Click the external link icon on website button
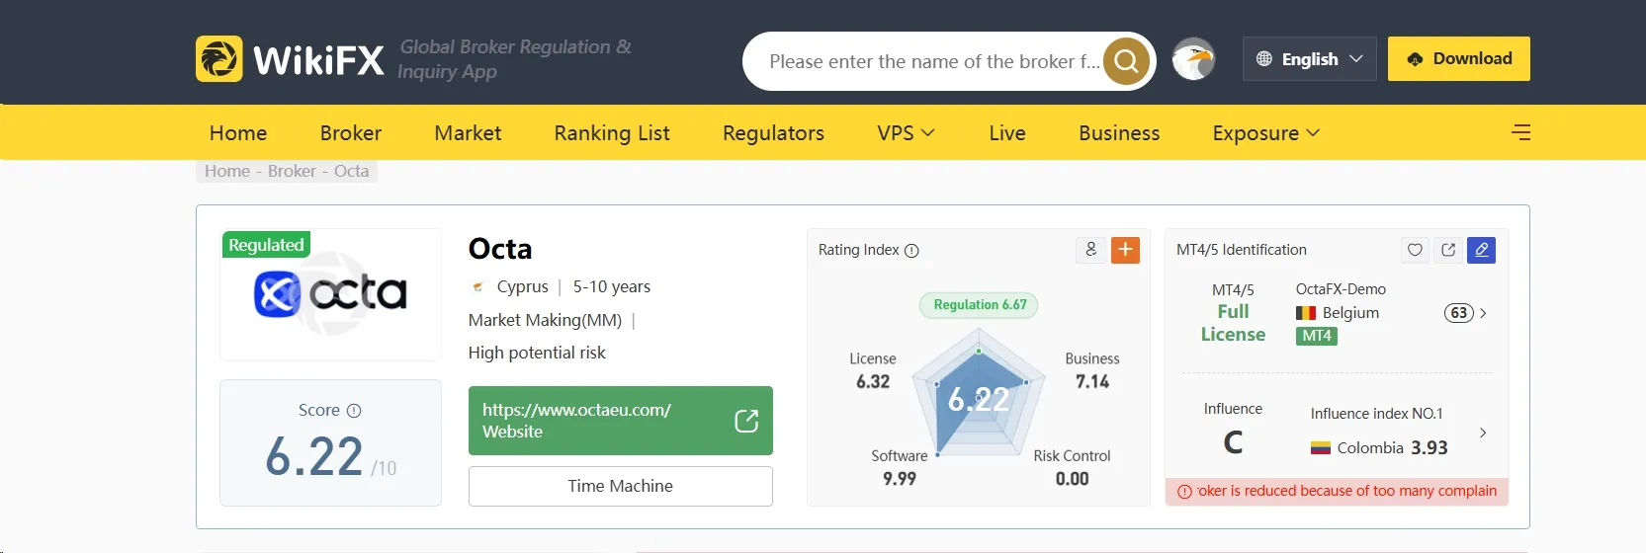The width and height of the screenshot is (1646, 553). click(746, 421)
